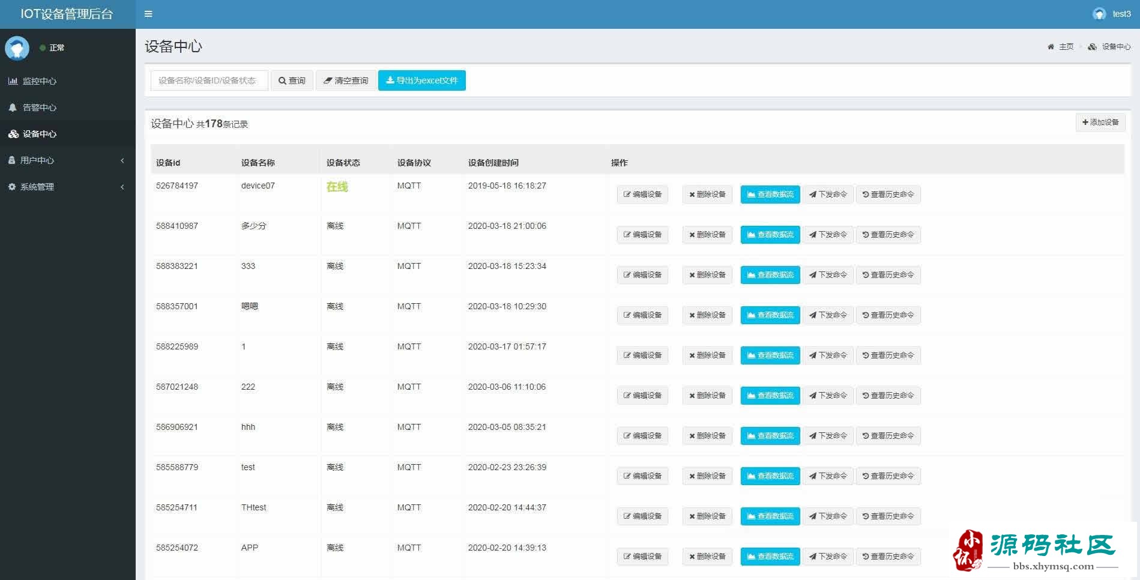The height and width of the screenshot is (580, 1140).
Task: Delete device 多少分
Action: click(707, 235)
